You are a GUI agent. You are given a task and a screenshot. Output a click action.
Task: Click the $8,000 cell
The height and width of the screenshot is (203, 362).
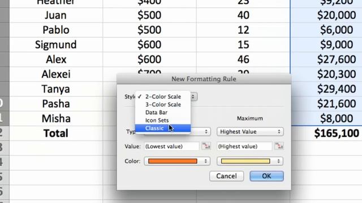[326, 118]
